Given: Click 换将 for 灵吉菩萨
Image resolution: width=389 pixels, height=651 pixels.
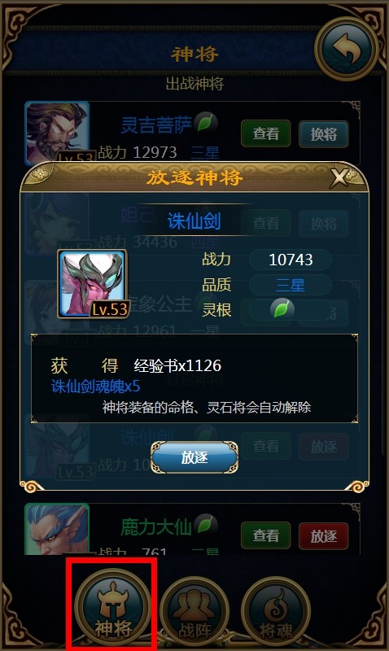Looking at the screenshot, I should (323, 134).
